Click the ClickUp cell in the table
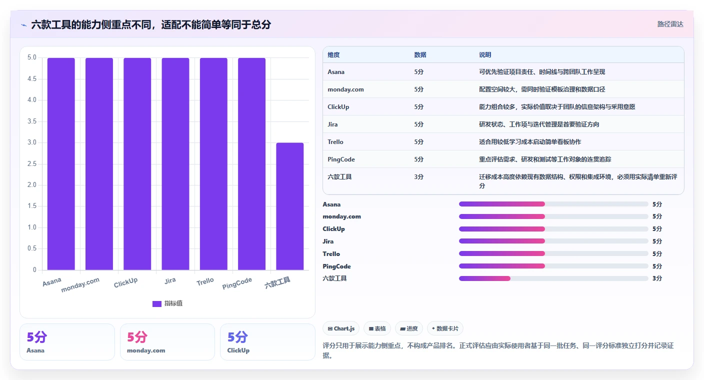Screen dimensions: 704x380 click(338, 107)
